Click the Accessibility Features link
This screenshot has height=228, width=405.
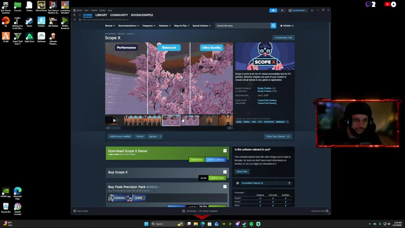click(x=252, y=183)
